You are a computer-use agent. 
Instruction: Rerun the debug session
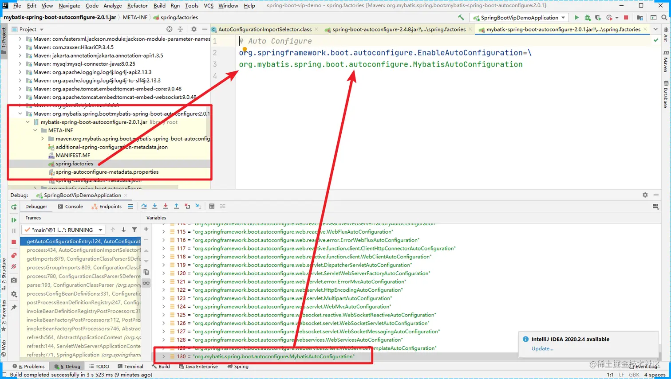pyautogui.click(x=14, y=207)
